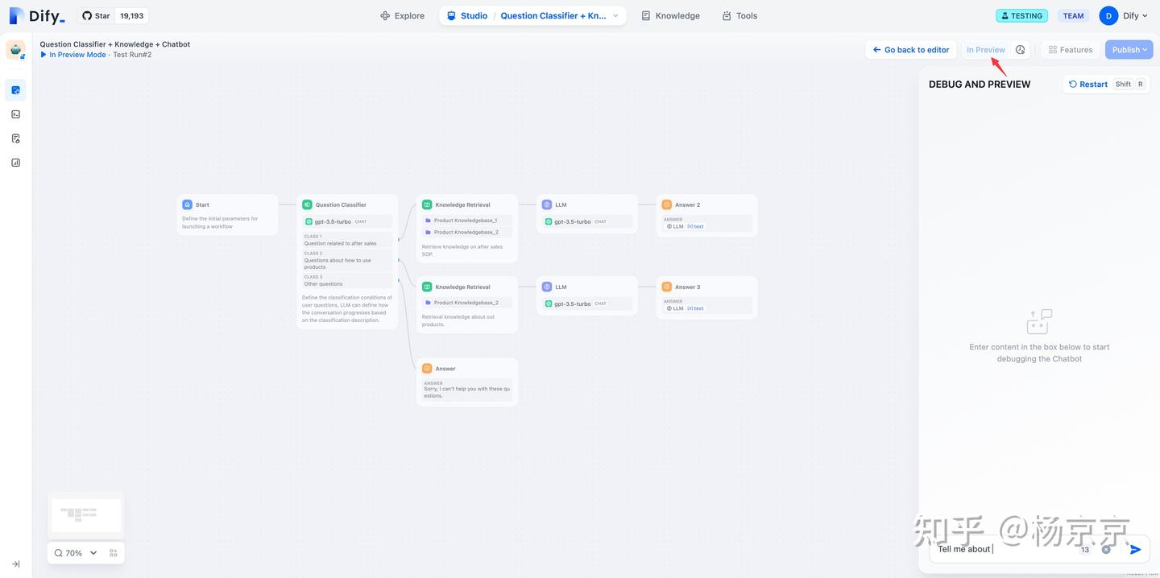
Task: Go to the Explore tab
Action: click(402, 15)
